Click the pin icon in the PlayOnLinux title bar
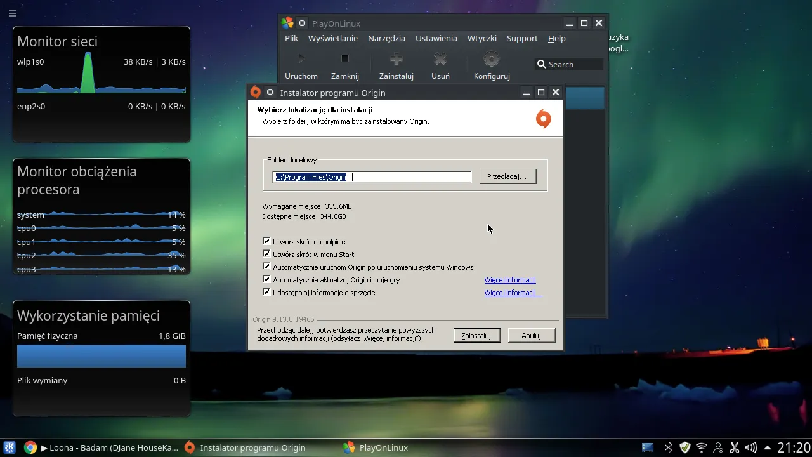Image resolution: width=812 pixels, height=457 pixels. (x=302, y=23)
